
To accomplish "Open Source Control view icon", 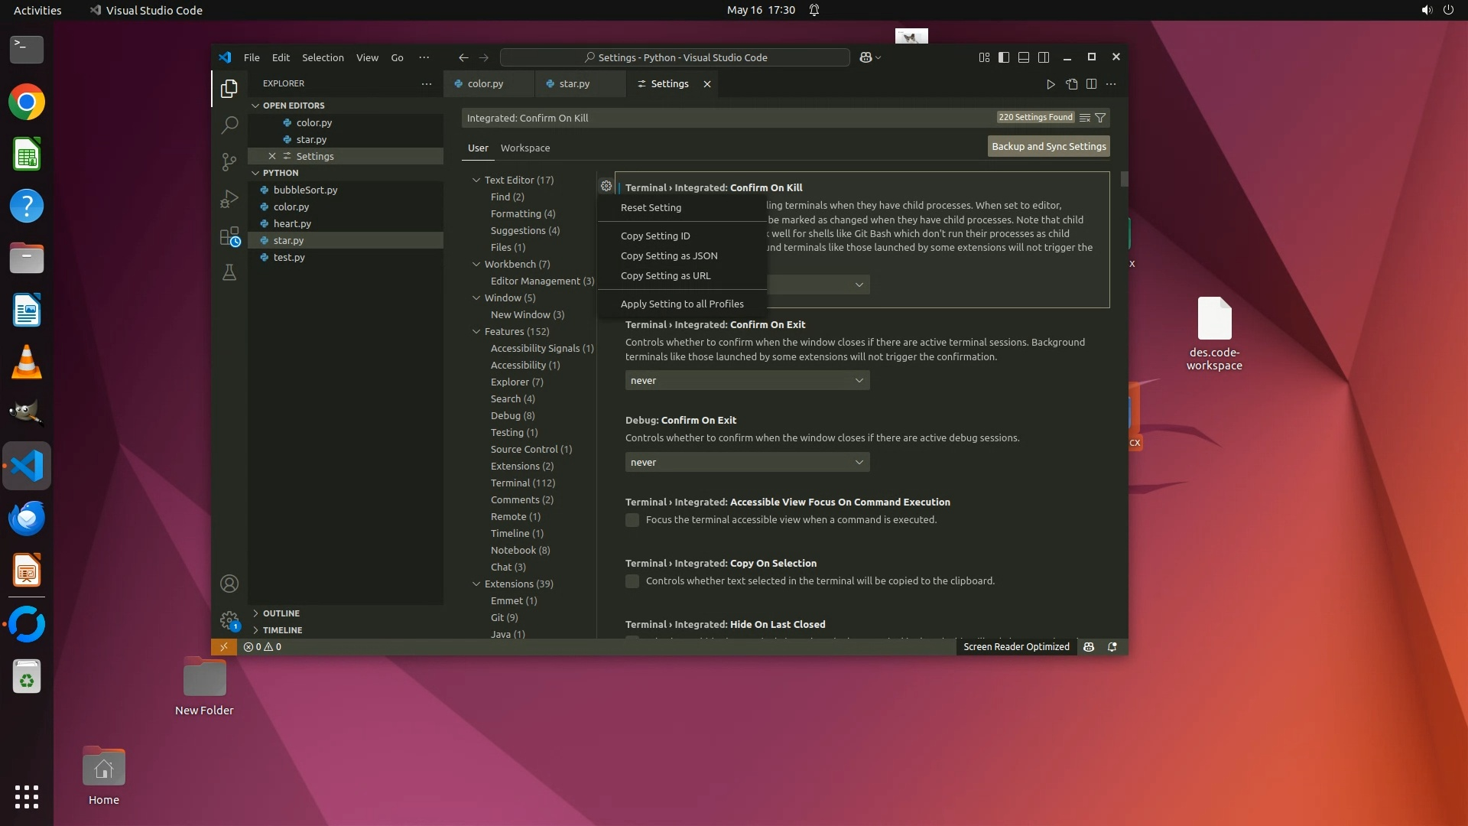I will pos(229,161).
